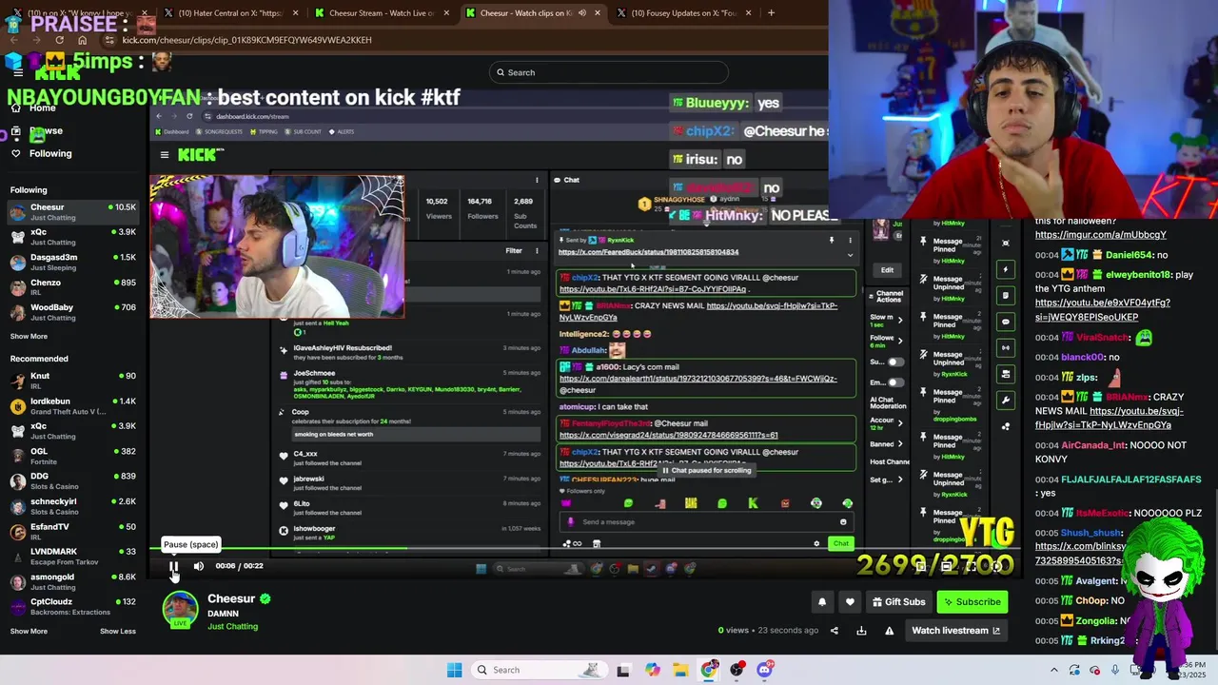1218x685 pixels.
Task: Collapse the Recommended list with Show Less
Action: coord(118,631)
